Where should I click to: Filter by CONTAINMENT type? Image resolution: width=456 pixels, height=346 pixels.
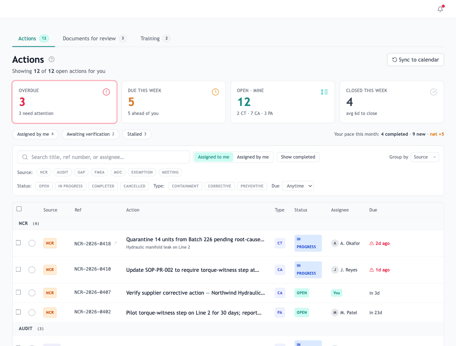point(185,186)
